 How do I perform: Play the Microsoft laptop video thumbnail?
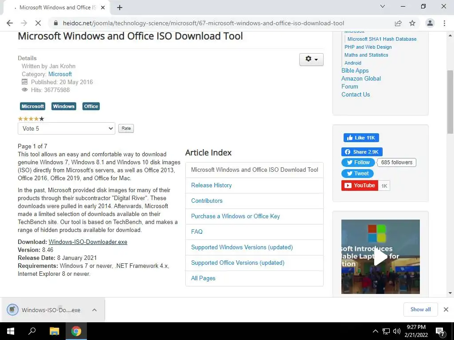[380, 257]
